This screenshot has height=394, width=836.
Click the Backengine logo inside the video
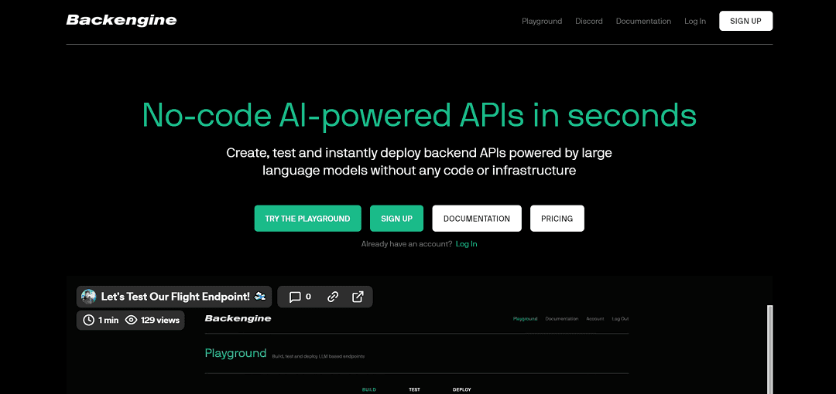tap(238, 318)
